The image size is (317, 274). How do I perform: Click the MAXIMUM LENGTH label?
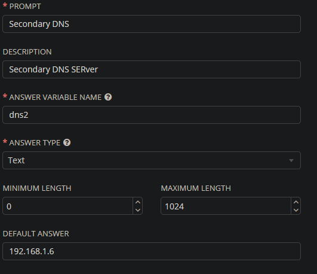(196, 188)
